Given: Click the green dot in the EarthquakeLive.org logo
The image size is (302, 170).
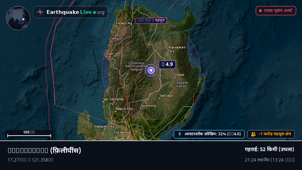Looking at the screenshot, I should [94, 12].
